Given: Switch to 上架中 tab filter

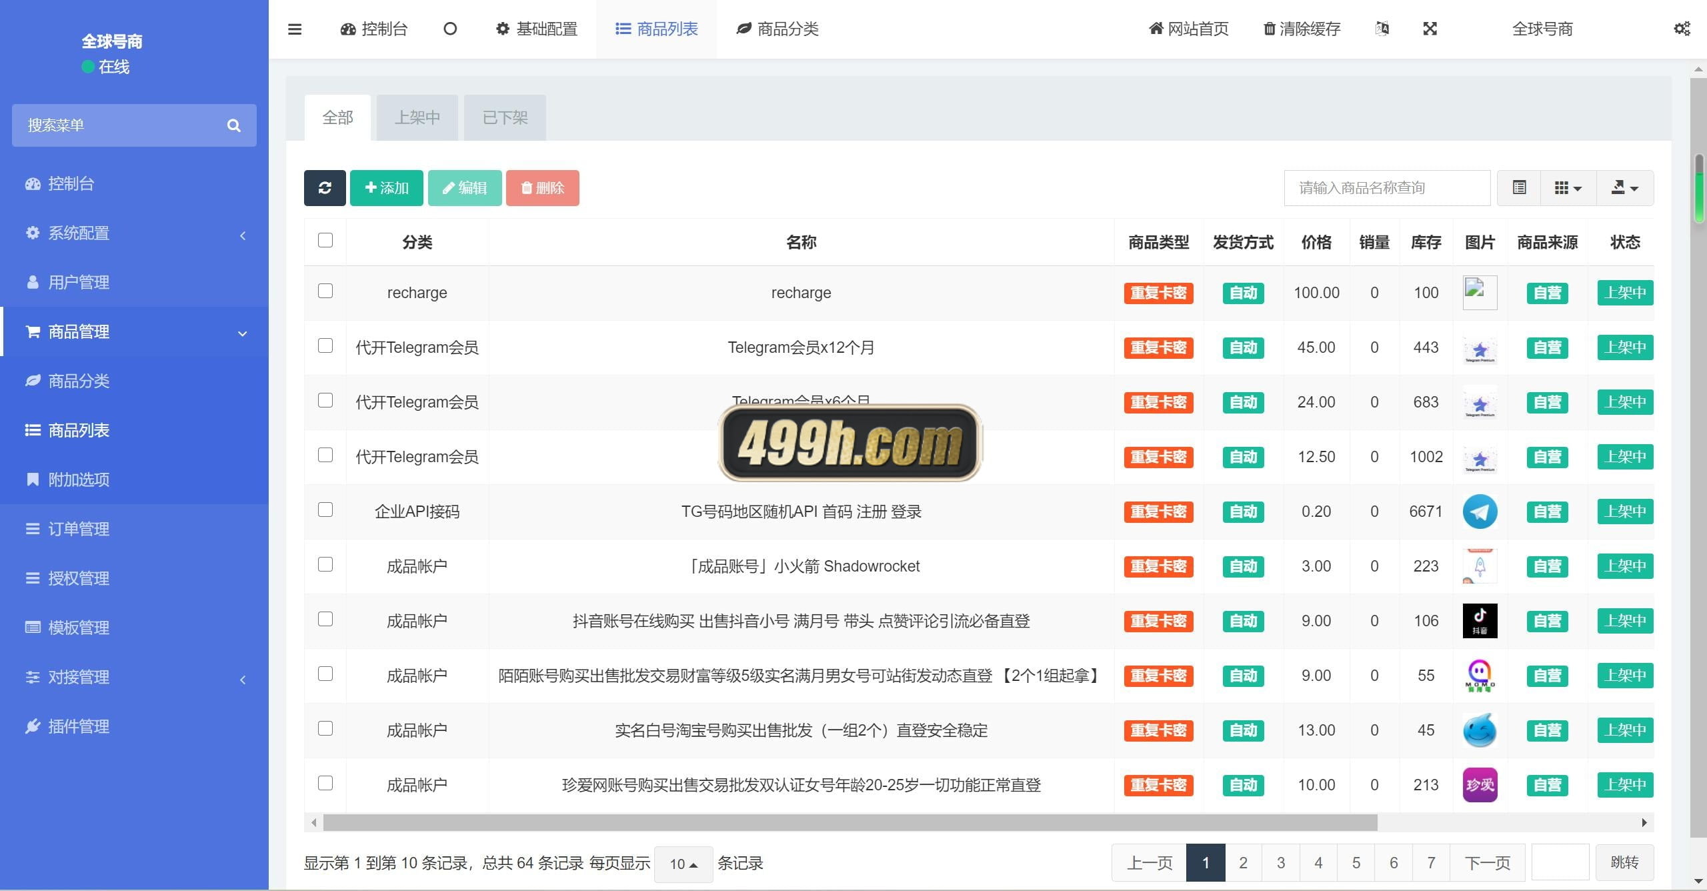Looking at the screenshot, I should pyautogui.click(x=419, y=117).
